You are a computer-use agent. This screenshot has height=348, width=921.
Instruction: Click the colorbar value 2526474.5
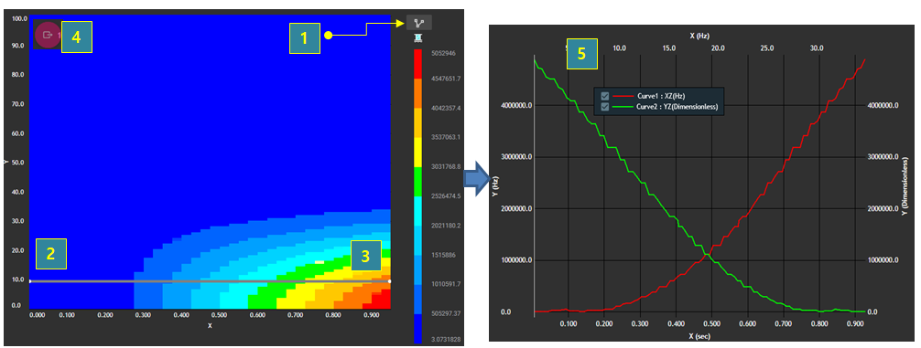(x=445, y=196)
